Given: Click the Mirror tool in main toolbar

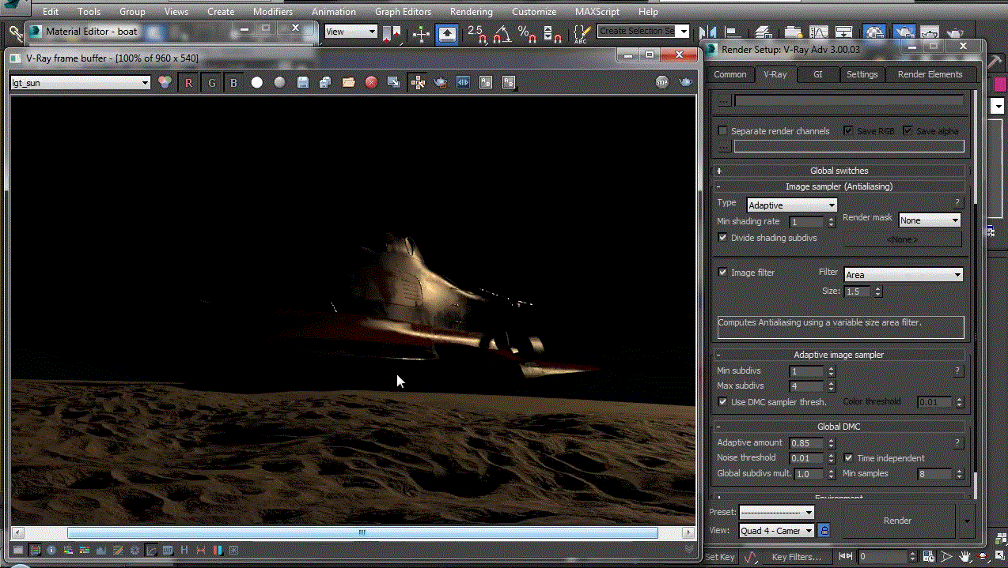Looking at the screenshot, I should click(x=707, y=33).
